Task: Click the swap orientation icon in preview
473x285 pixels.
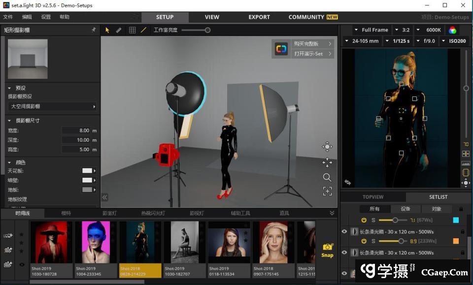Action: pos(348,182)
